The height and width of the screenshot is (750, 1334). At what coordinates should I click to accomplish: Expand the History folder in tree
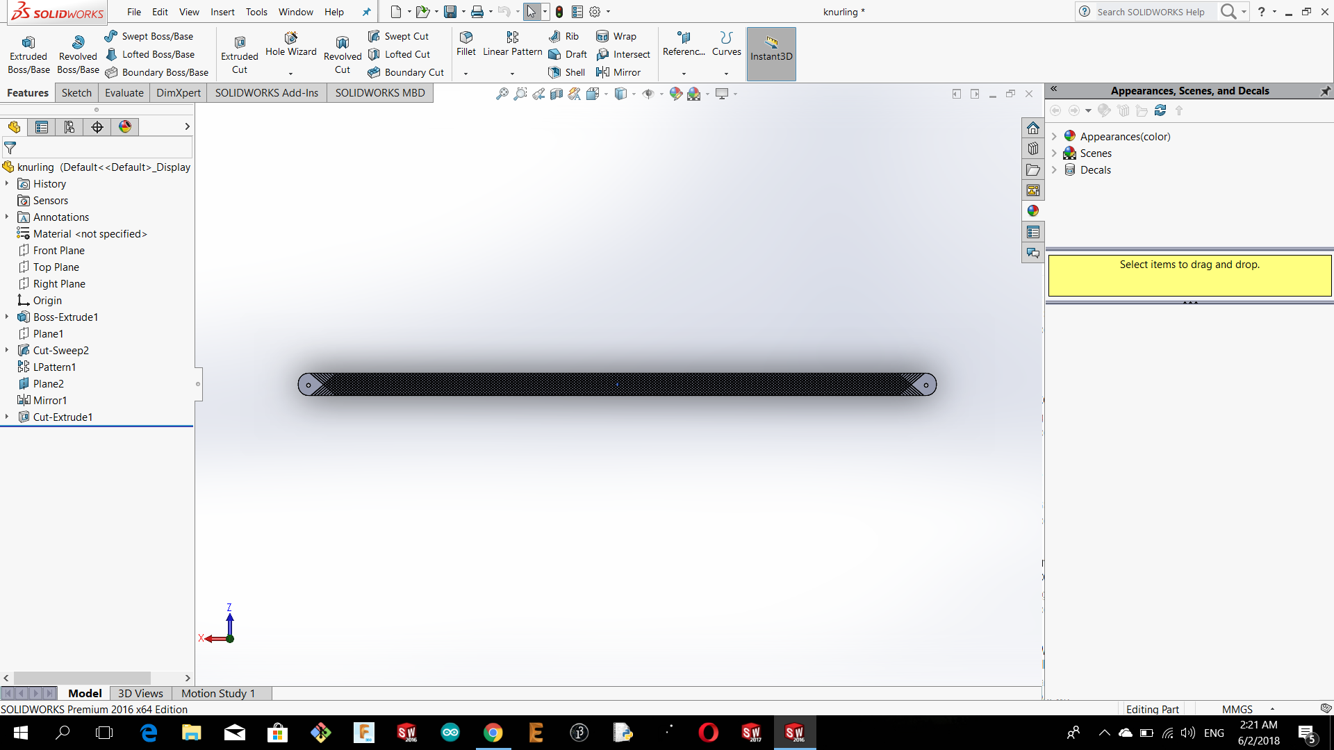click(x=7, y=183)
